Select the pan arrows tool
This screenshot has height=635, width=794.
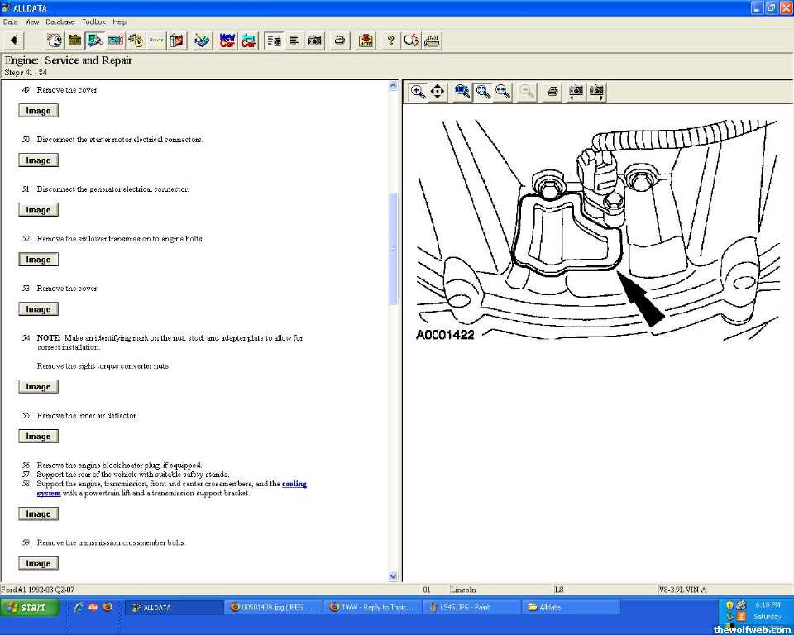pyautogui.click(x=438, y=92)
